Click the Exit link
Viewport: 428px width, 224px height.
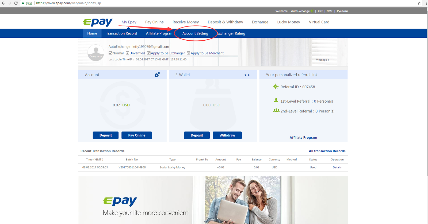320,11
